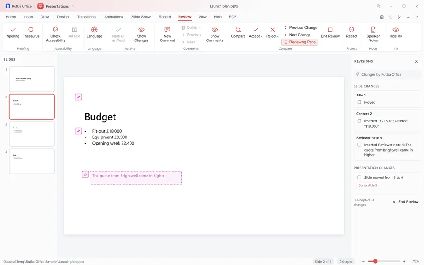The height and width of the screenshot is (265, 424).
Task: Click the Redact tool
Action: (x=351, y=32)
